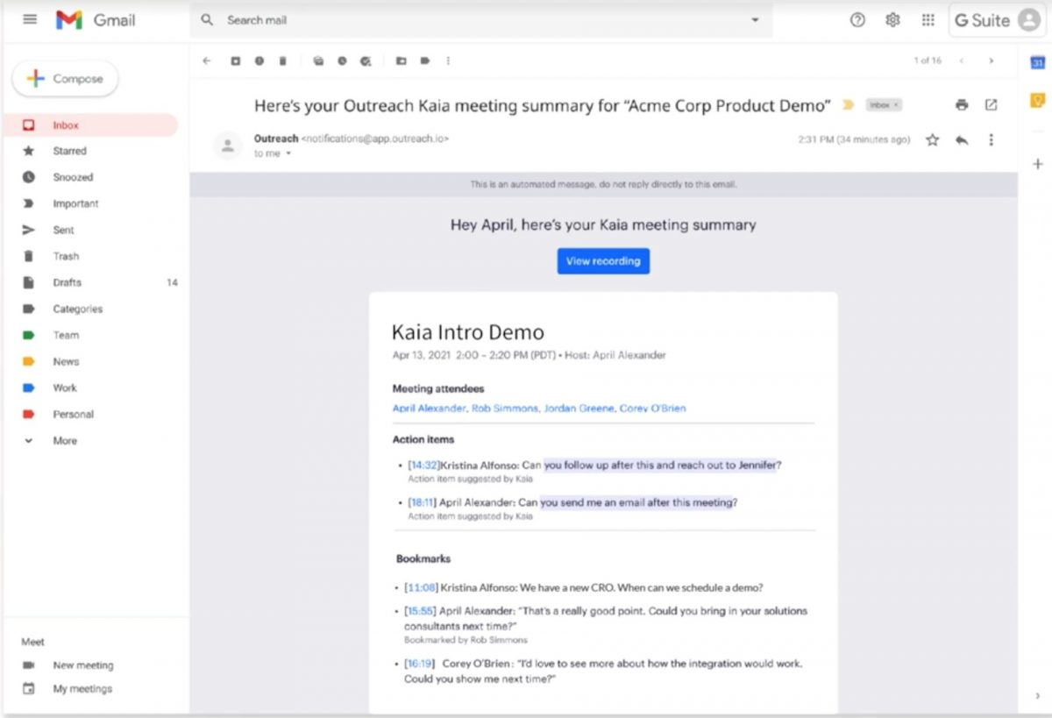1052x718 pixels.
Task: Open the Google apps grid
Action: click(x=928, y=20)
